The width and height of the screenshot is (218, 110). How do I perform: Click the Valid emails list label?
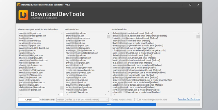[72, 30]
